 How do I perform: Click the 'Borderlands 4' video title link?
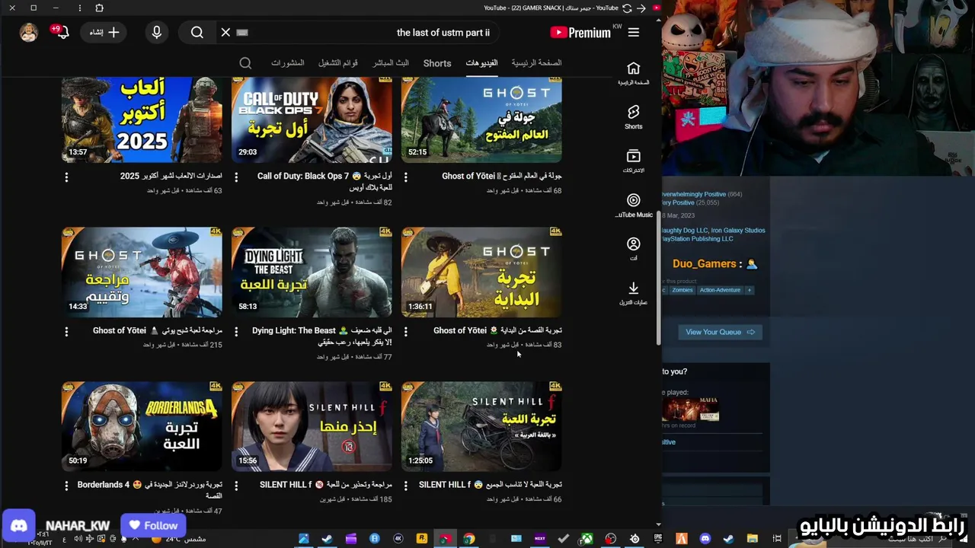coord(149,489)
